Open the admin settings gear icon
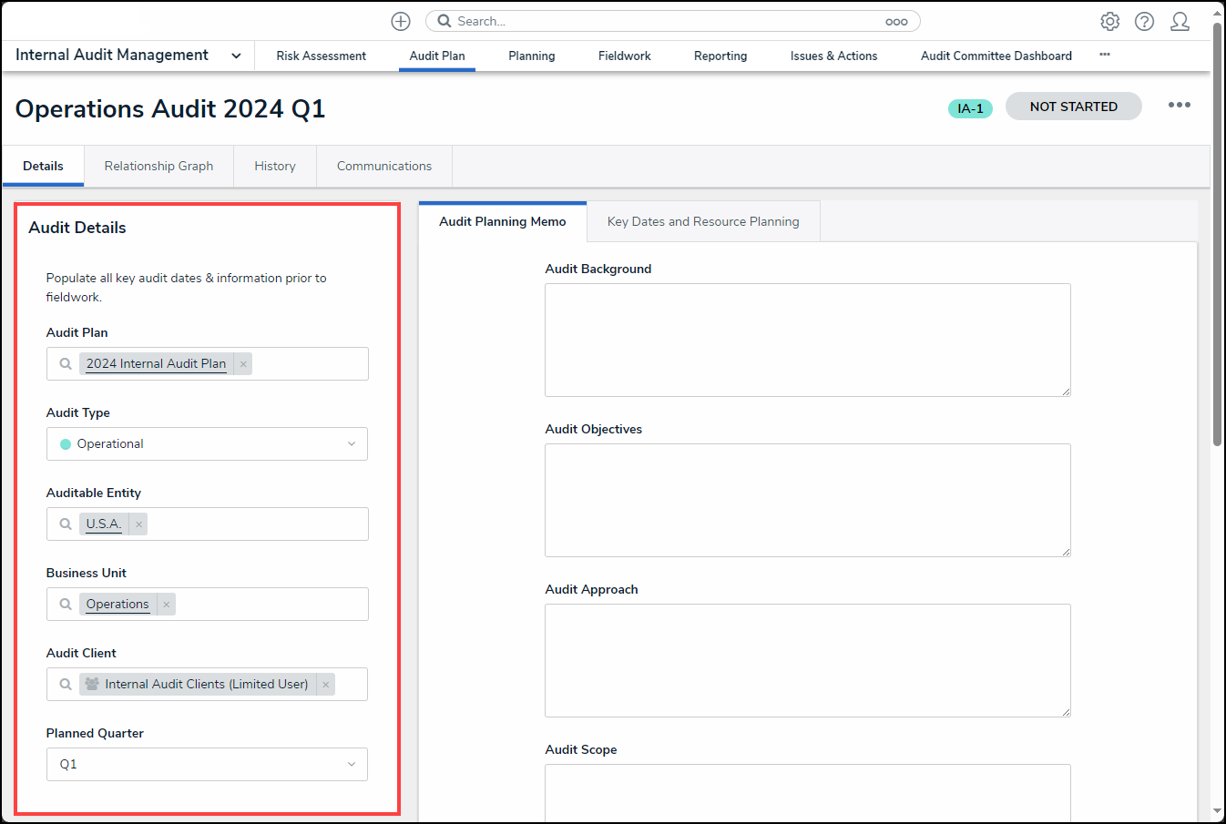 coord(1109,21)
